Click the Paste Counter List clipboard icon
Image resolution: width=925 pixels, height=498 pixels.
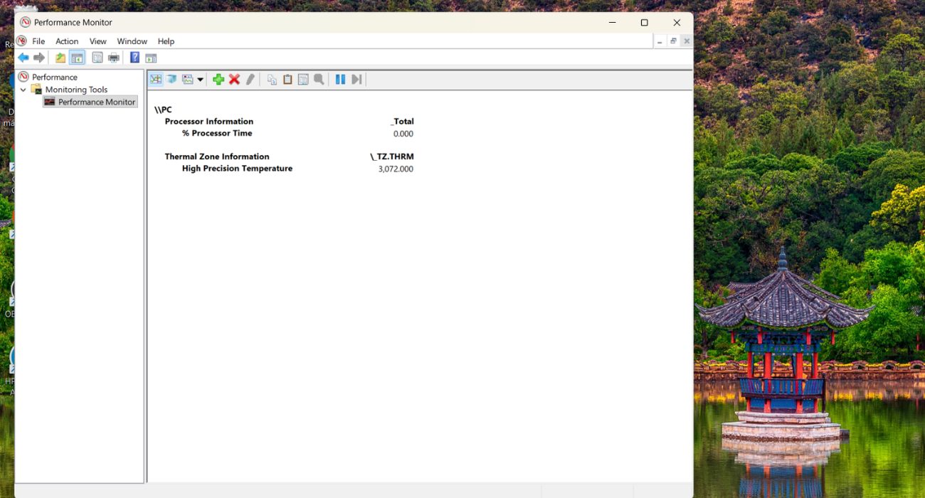pyautogui.click(x=287, y=79)
